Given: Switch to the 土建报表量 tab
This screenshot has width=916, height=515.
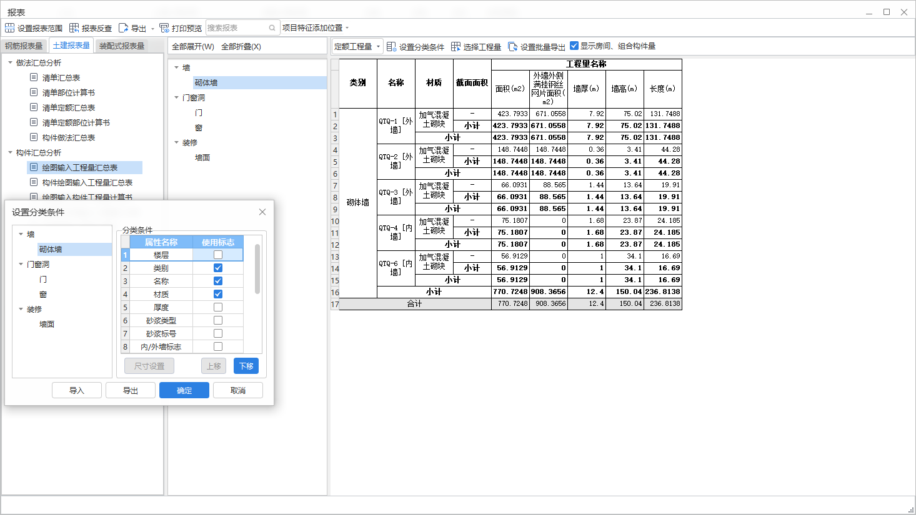Looking at the screenshot, I should (71, 46).
